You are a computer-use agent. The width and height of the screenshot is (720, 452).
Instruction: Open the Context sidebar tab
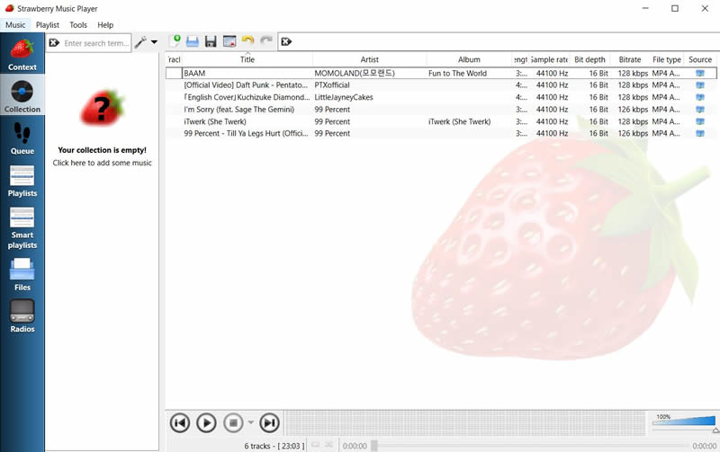[x=22, y=54]
